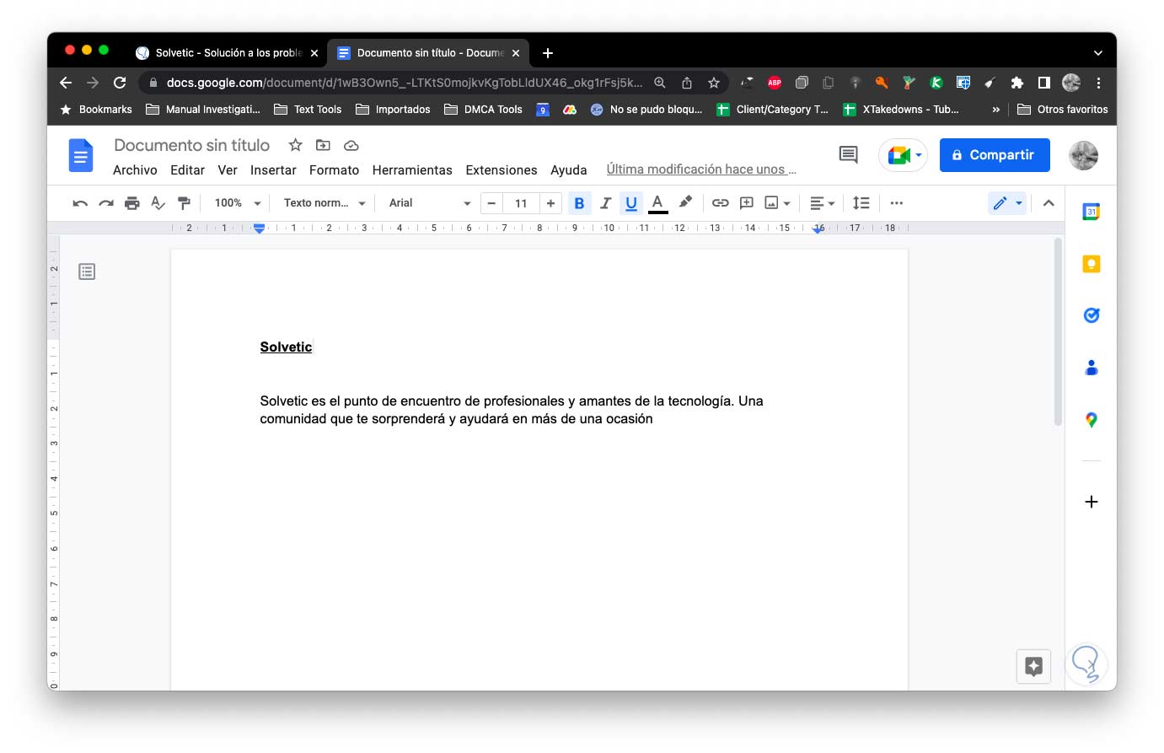Image resolution: width=1164 pixels, height=753 pixels.
Task: Move document with folder icon
Action: pyautogui.click(x=323, y=145)
